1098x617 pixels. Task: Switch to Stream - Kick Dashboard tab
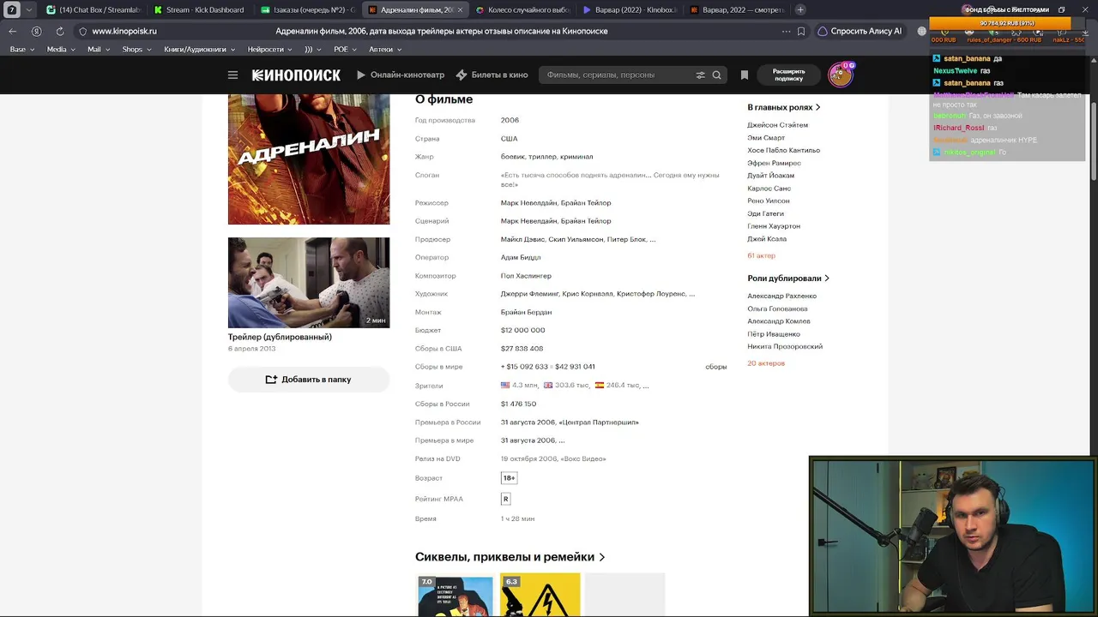(x=199, y=10)
